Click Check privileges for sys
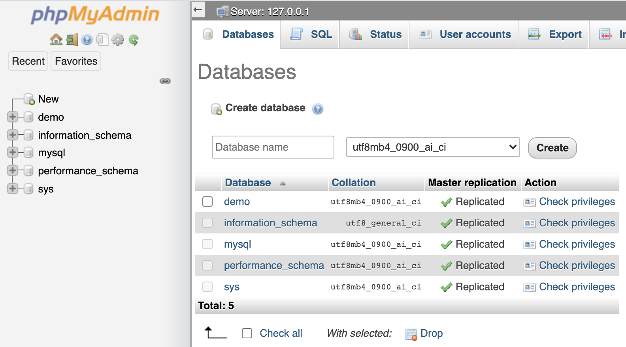The height and width of the screenshot is (347, 626). click(577, 287)
